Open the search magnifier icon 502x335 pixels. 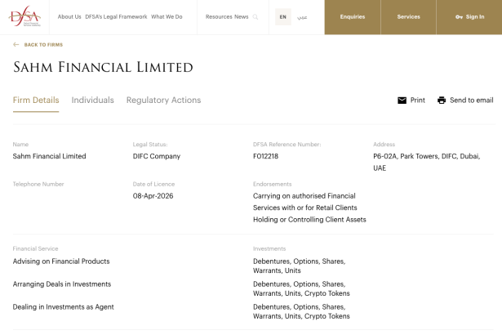255,17
